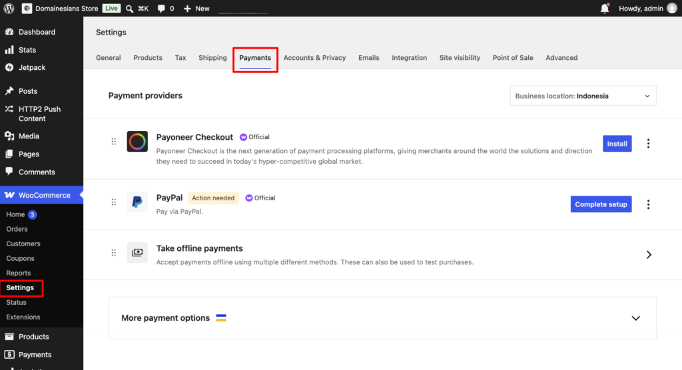This screenshot has height=370, width=682.
Task: Grab the PayPal row drag handle
Action: (x=113, y=202)
